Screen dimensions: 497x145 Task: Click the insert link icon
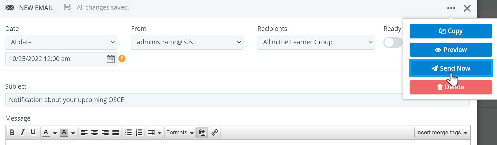point(215,132)
